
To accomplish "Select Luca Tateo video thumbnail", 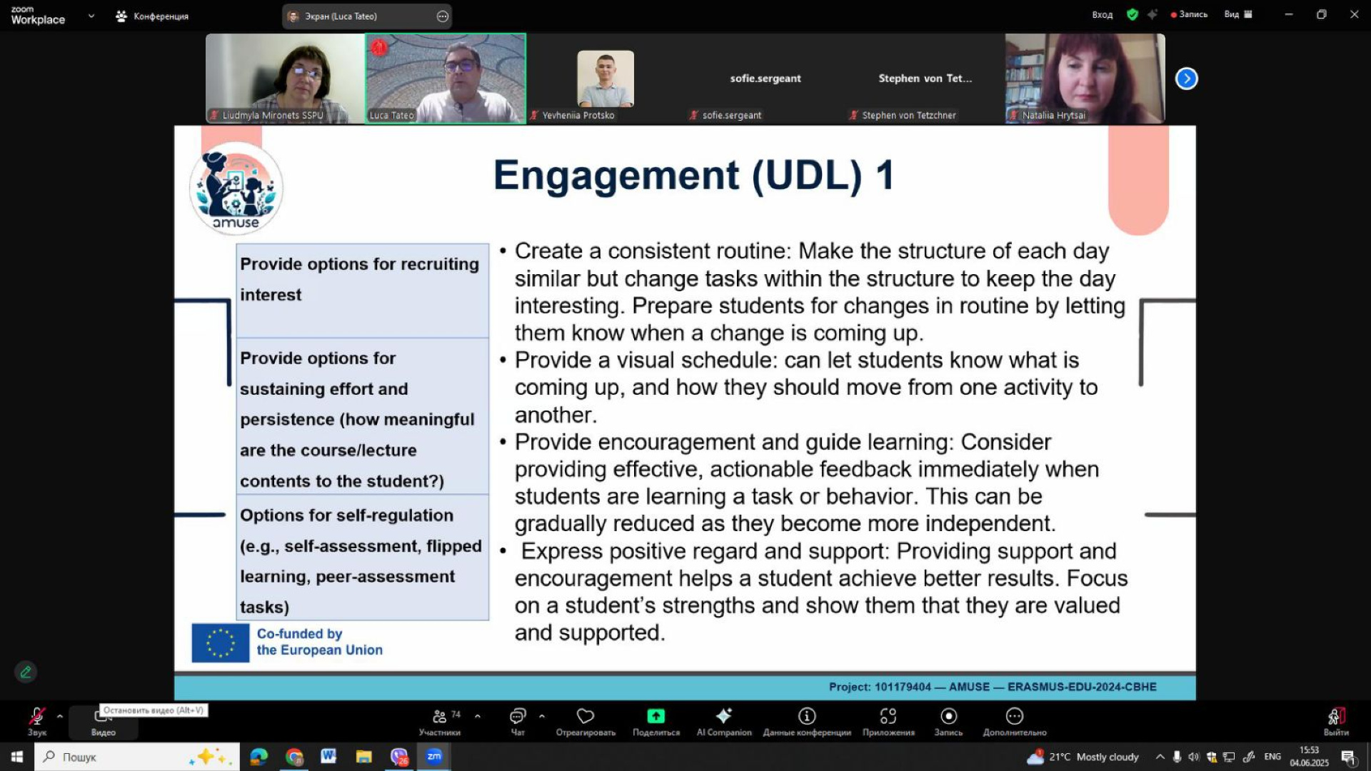I will click(x=446, y=79).
